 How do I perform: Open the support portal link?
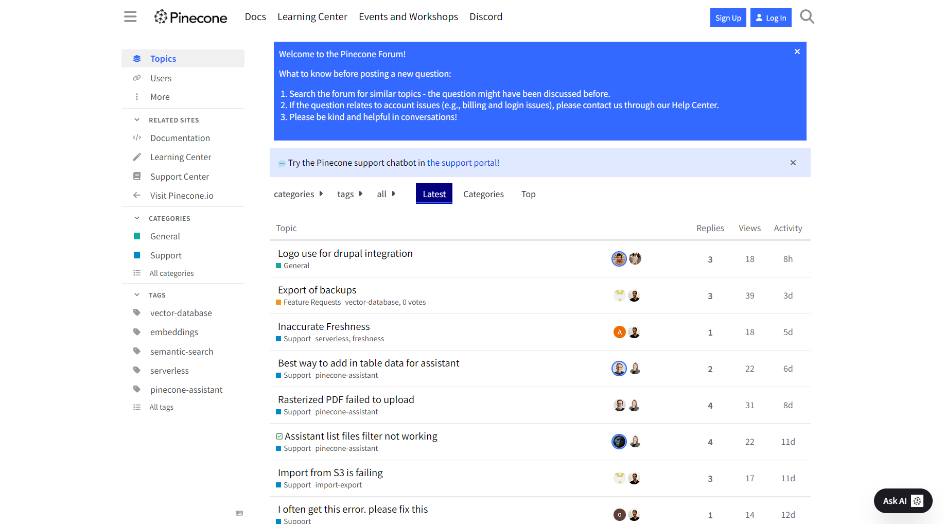click(x=463, y=163)
